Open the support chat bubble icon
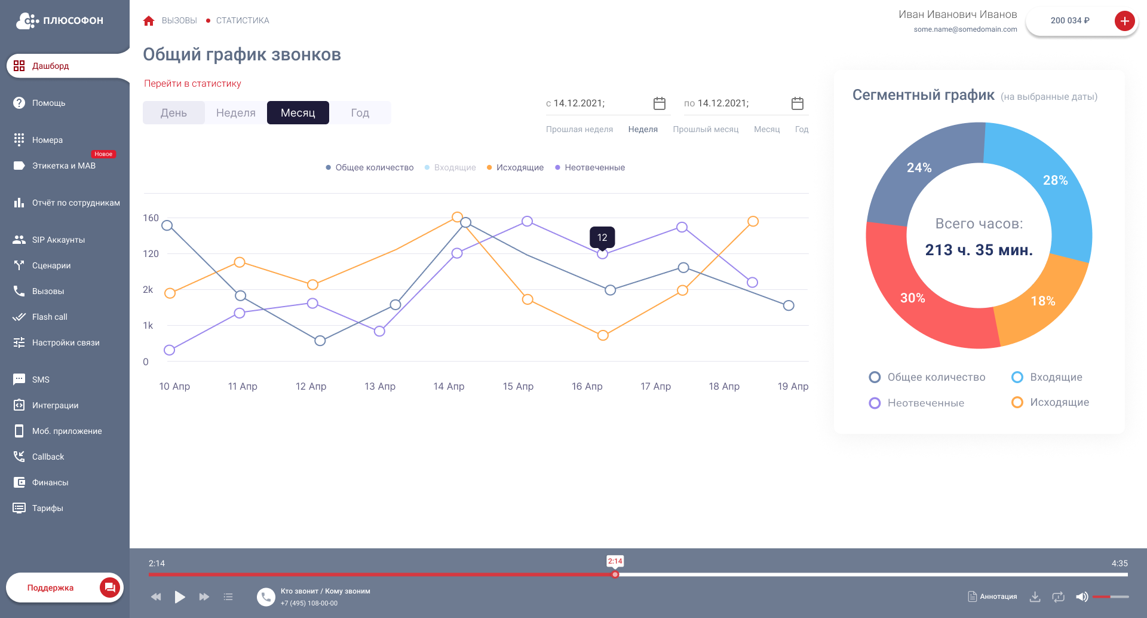 coord(109,588)
